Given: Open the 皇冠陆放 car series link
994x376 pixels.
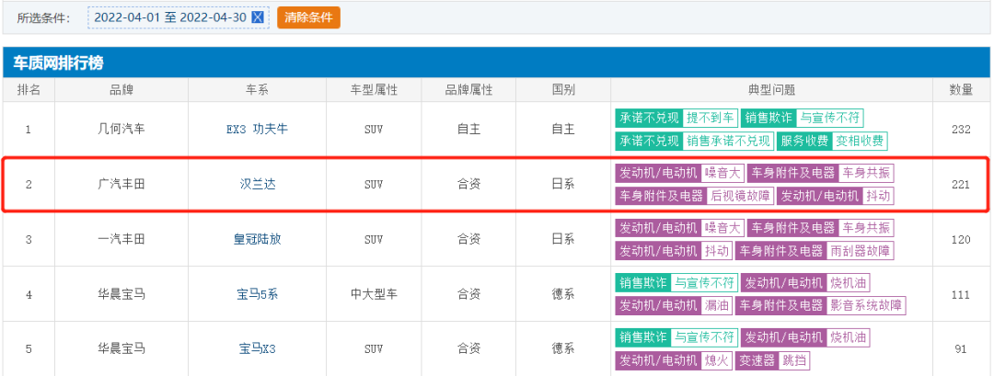Looking at the screenshot, I should [x=258, y=239].
